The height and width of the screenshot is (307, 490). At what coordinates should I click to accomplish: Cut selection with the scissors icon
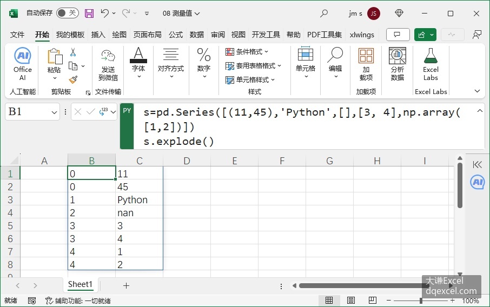coord(73,52)
